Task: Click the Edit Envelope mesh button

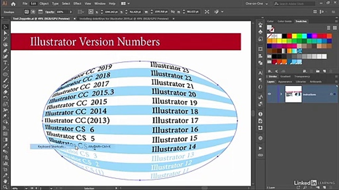Action: coord(27,12)
